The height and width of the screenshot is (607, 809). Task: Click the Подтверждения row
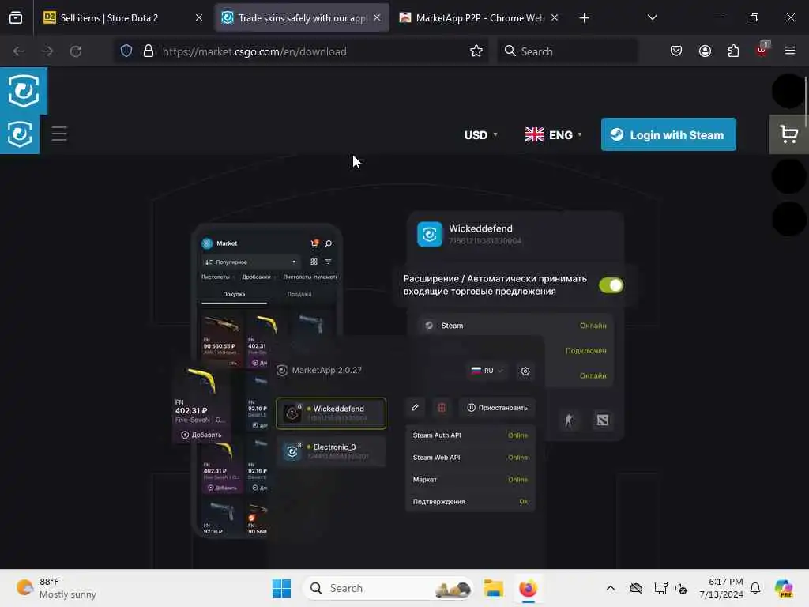470,502
